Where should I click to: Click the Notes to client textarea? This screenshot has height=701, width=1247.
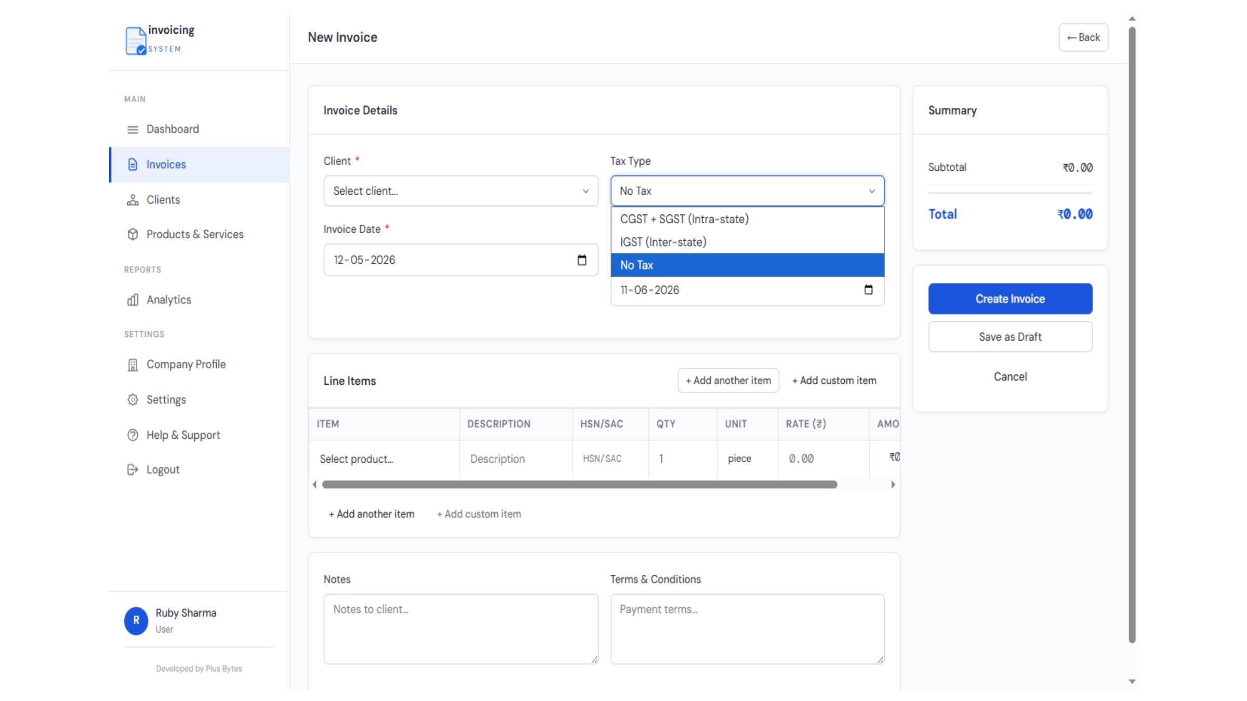click(x=461, y=629)
